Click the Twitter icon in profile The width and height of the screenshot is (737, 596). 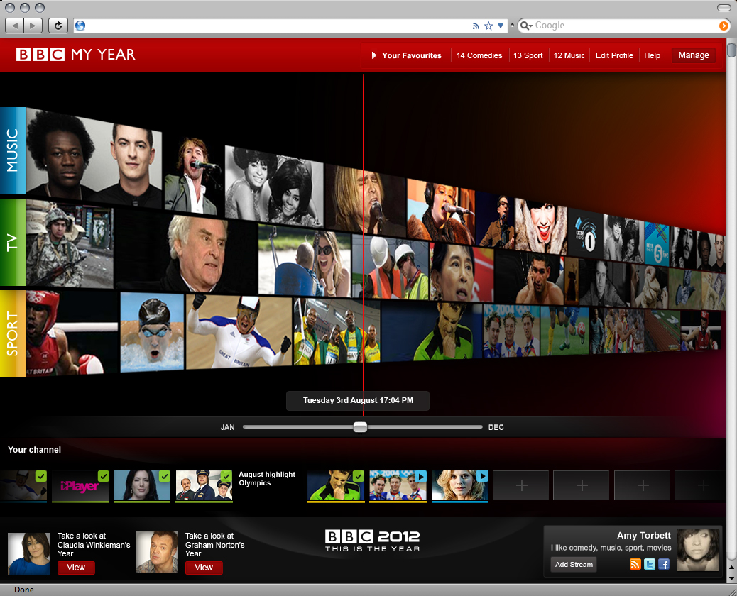pyautogui.click(x=649, y=564)
